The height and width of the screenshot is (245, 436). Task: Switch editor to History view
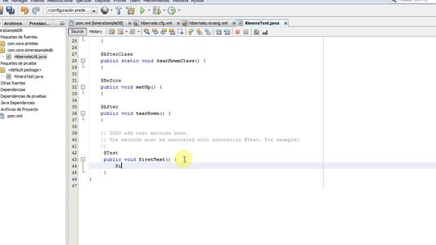click(x=95, y=32)
